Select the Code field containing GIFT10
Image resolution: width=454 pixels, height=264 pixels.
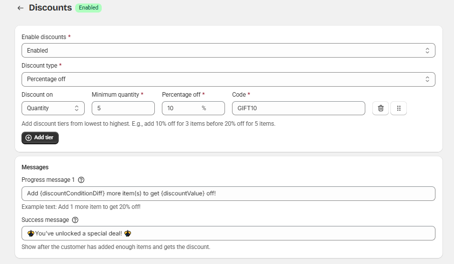298,108
